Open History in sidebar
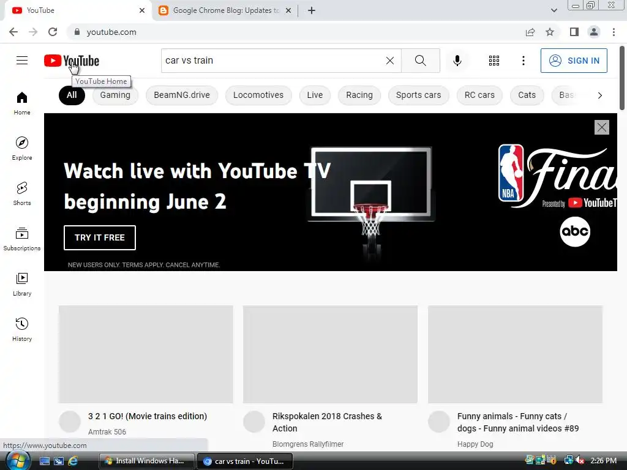The image size is (627, 470). (x=22, y=330)
